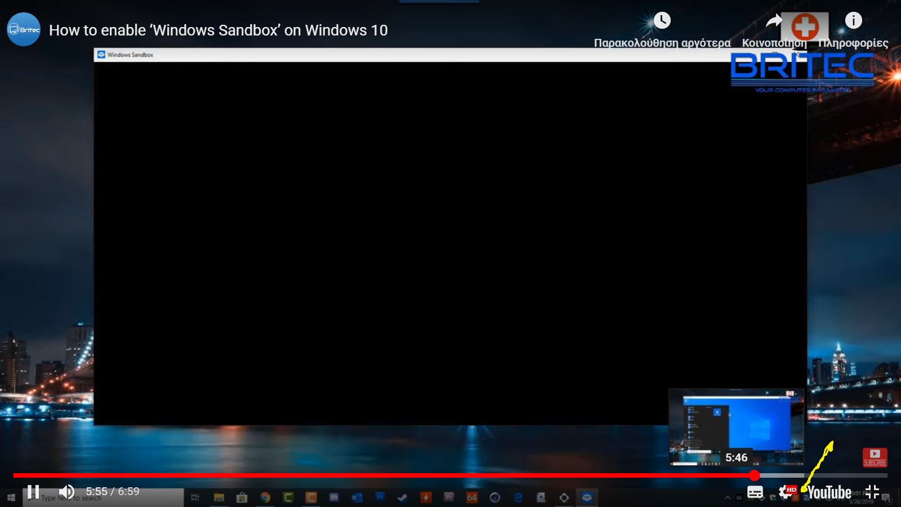The image size is (901, 507).
Task: Toggle subtitles with the captions button
Action: coord(755,492)
